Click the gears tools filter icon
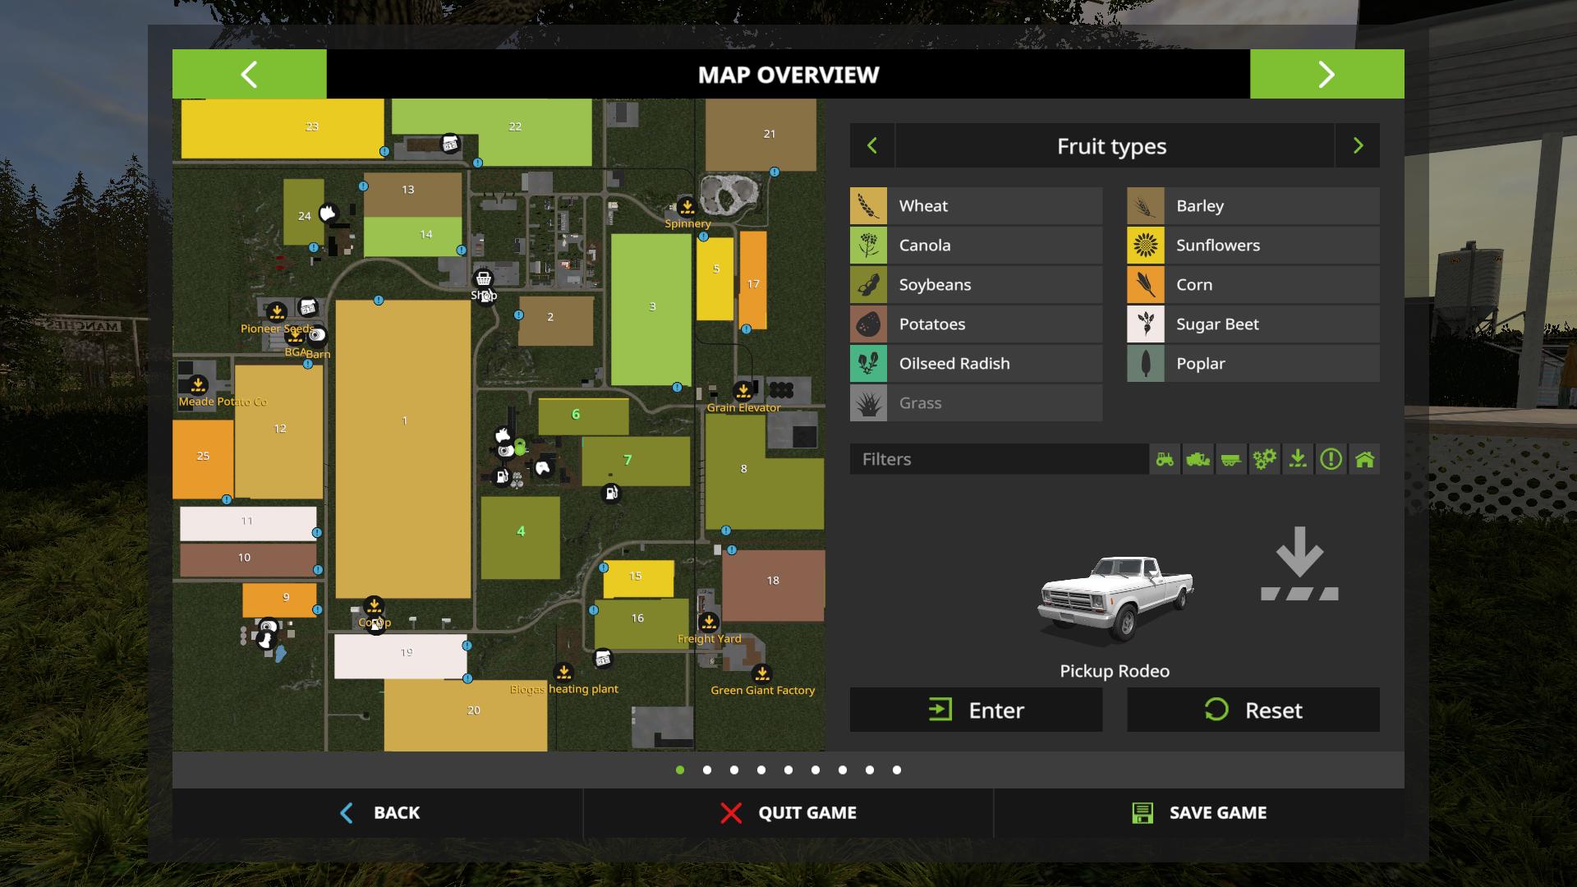Viewport: 1577px width, 887px height. pos(1264,459)
